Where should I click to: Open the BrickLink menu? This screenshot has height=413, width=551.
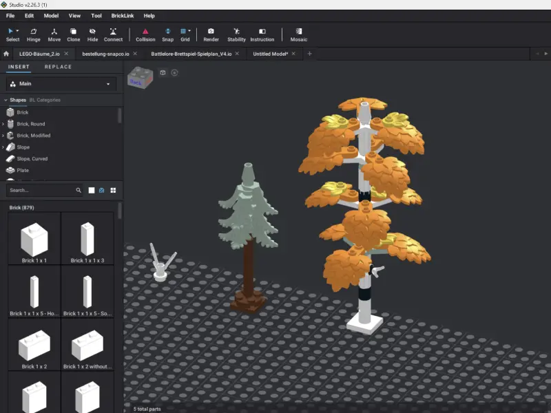tap(123, 15)
